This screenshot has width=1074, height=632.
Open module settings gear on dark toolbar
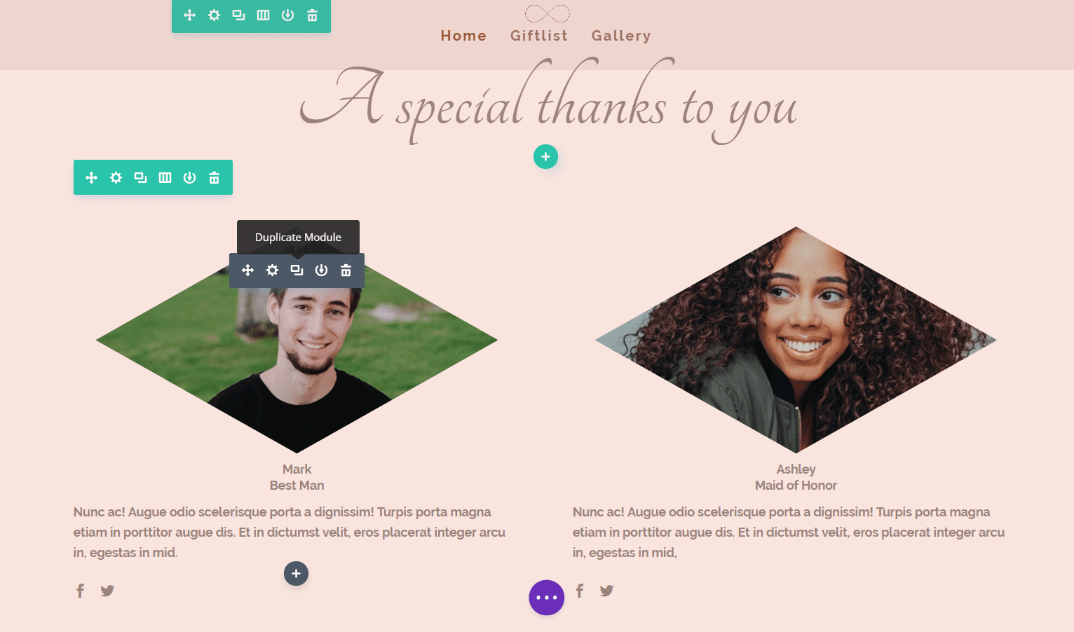click(272, 270)
